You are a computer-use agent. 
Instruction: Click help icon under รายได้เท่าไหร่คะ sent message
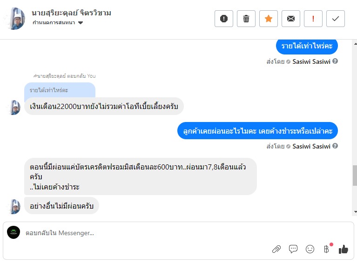pyautogui.click(x=335, y=61)
